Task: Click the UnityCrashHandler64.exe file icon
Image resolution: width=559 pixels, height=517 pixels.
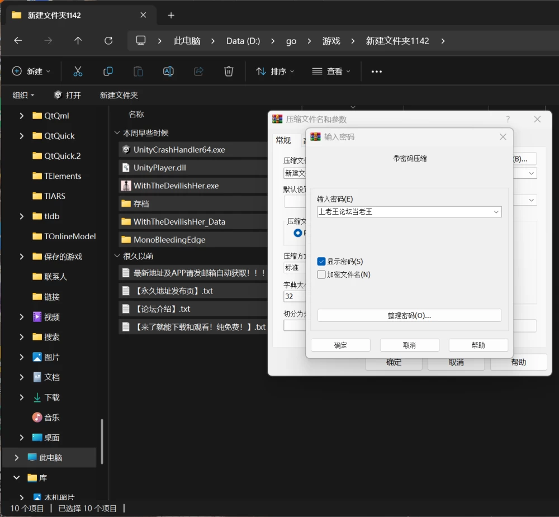Action: click(x=126, y=149)
